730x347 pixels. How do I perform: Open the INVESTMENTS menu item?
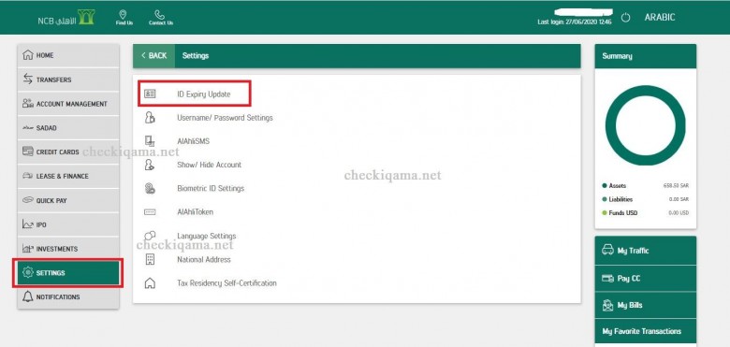click(x=68, y=249)
